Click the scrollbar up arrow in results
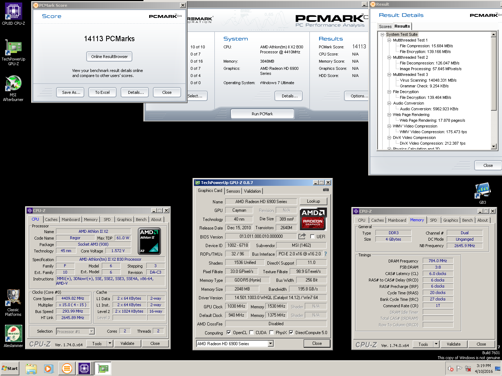502x376 pixels. pyautogui.click(x=494, y=34)
